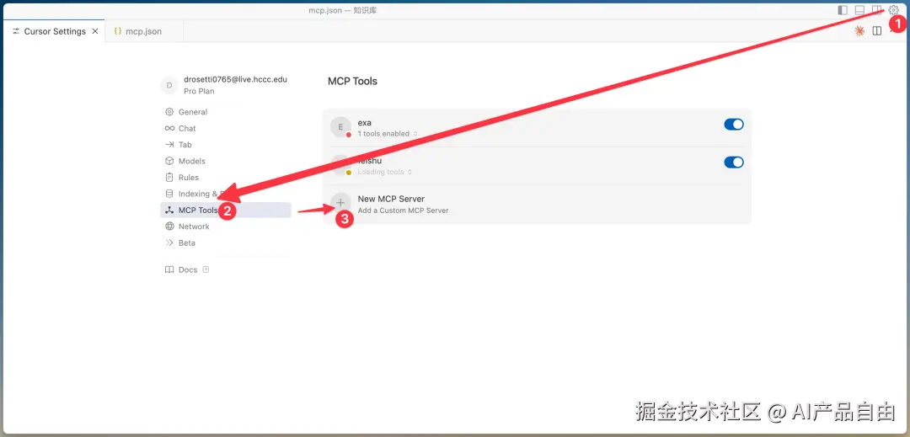Close the Cursor Settings tab
Viewport: 910px width, 437px height.
click(95, 31)
